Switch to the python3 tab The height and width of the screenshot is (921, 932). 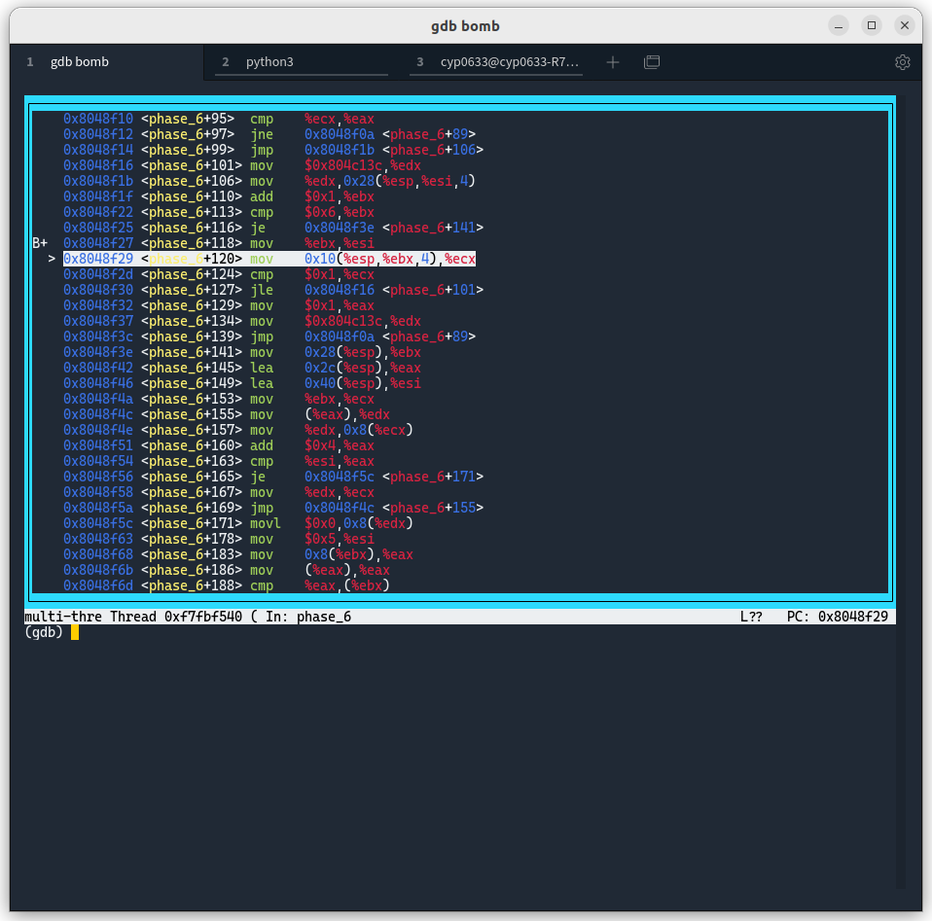(x=301, y=62)
